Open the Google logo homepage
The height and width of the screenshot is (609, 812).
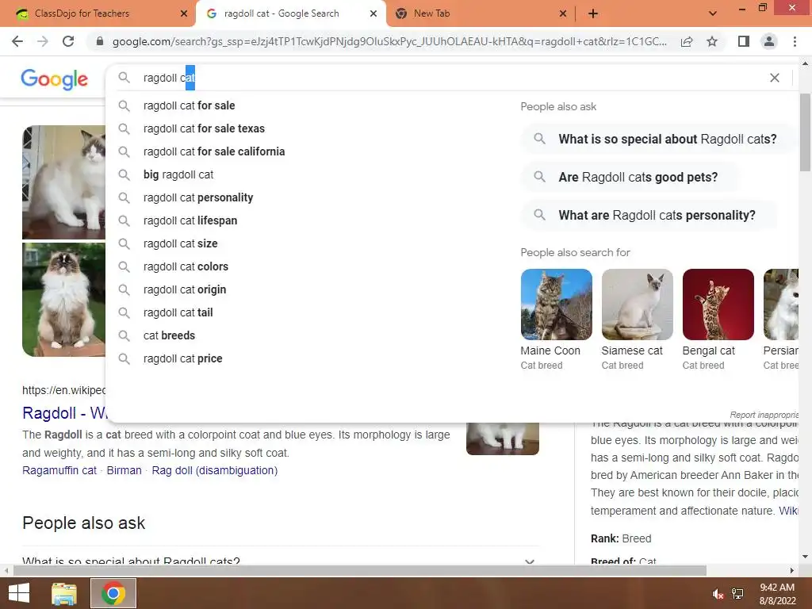pos(55,79)
